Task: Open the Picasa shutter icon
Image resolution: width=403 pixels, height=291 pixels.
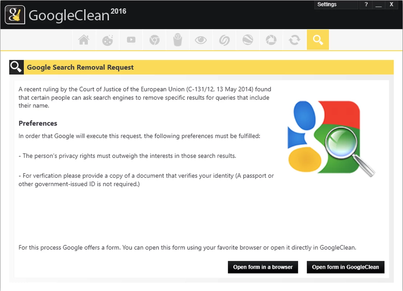Action: (x=271, y=40)
